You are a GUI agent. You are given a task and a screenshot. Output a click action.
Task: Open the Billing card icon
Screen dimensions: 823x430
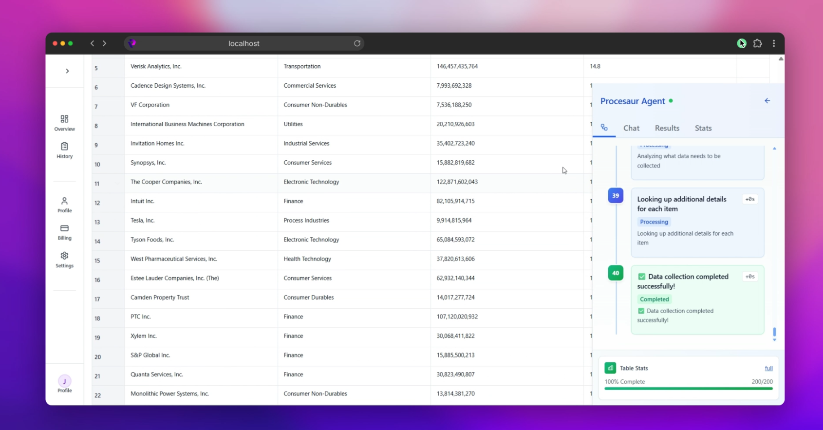(x=64, y=228)
